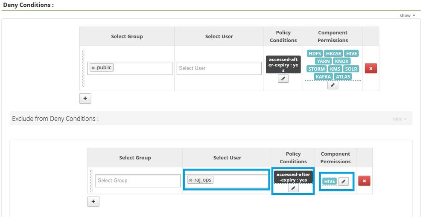Viewport: 426px width, 217px height.
Task: Click the HIVE tag in exclude row
Action: coord(330,181)
